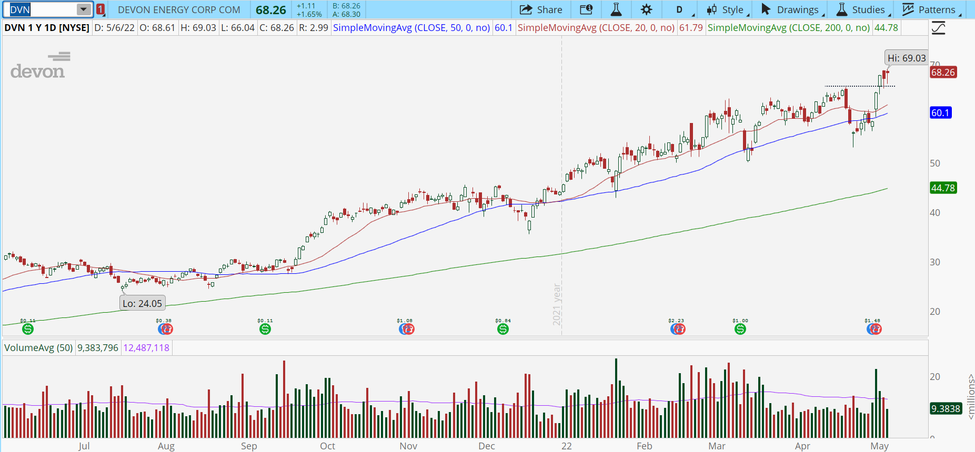The image size is (975, 452).
Task: Open the Style menu
Action: (x=727, y=9)
